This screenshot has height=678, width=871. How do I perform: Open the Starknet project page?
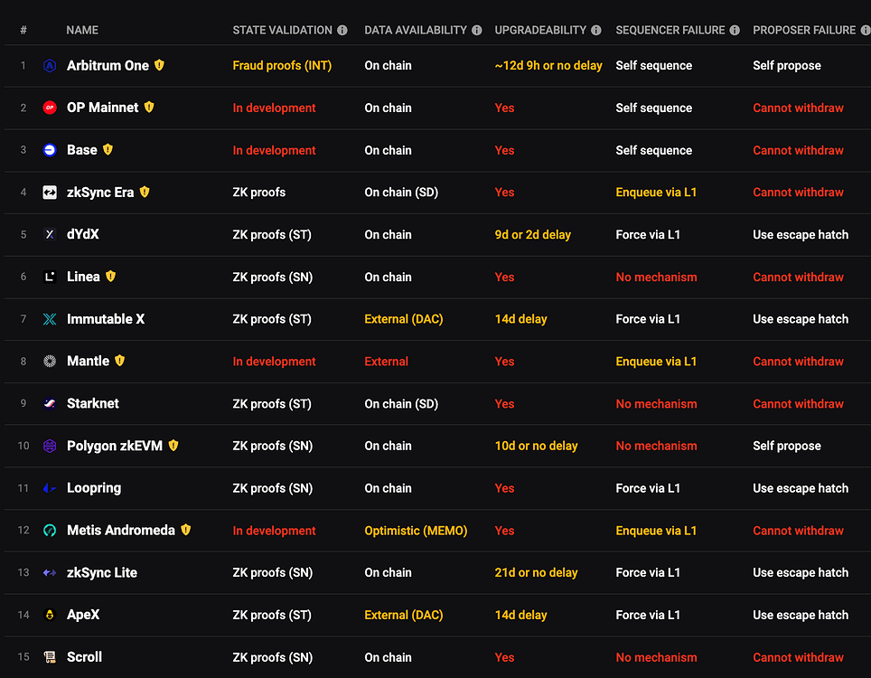(x=92, y=403)
